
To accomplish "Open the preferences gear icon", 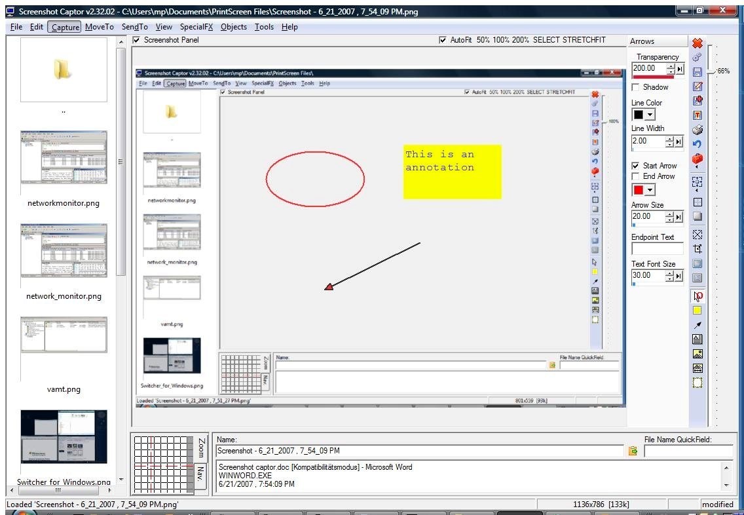I will tap(697, 58).
